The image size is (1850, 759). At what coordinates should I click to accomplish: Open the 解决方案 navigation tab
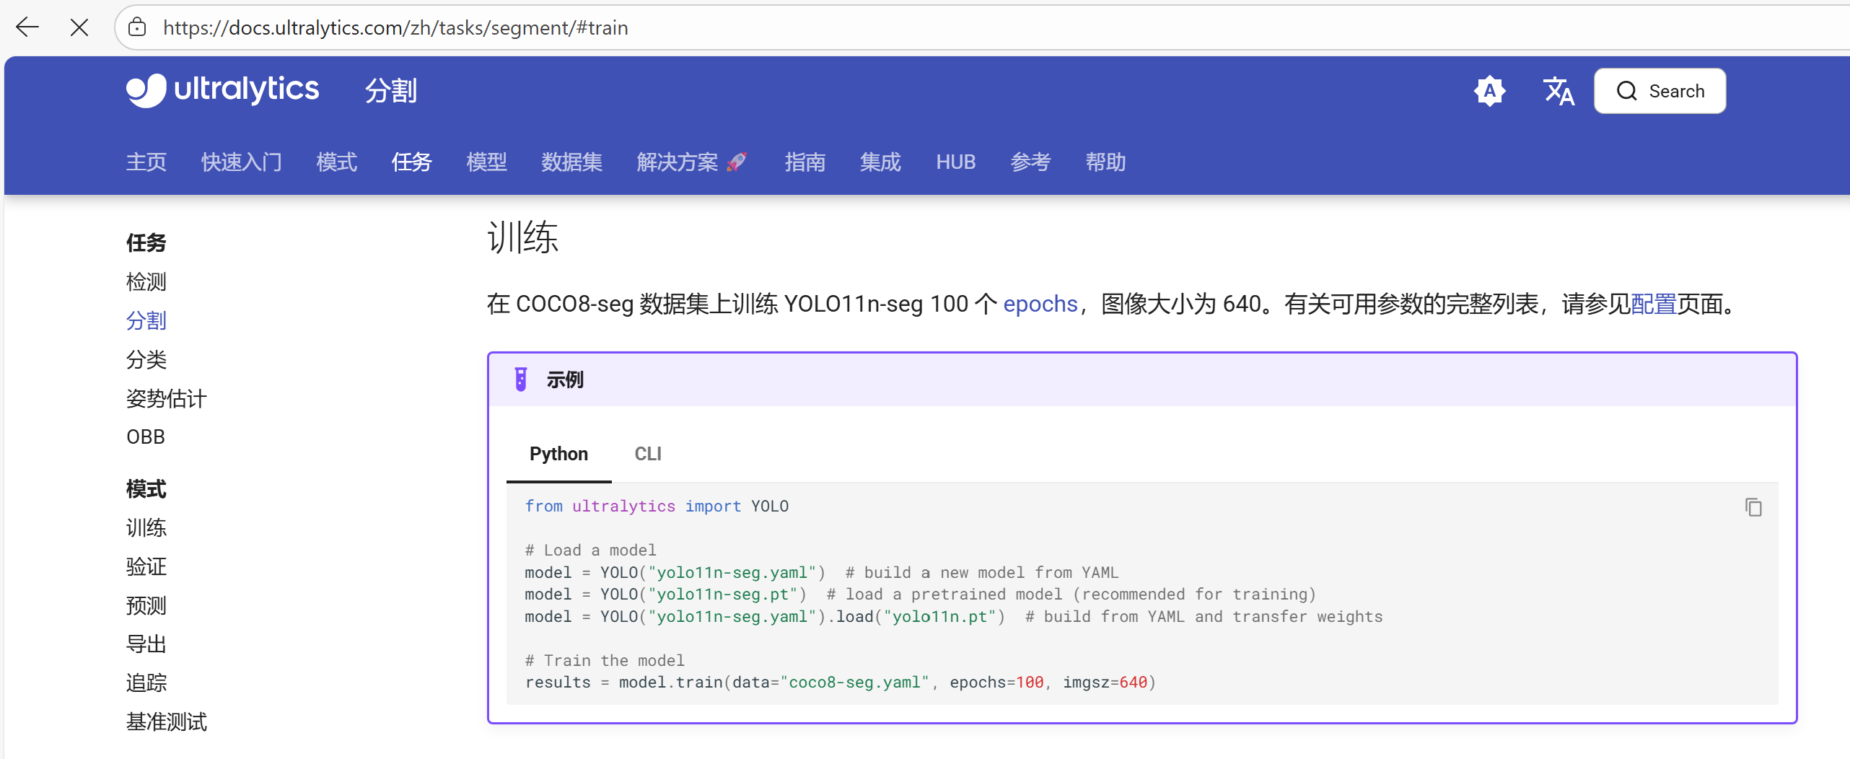click(x=692, y=162)
